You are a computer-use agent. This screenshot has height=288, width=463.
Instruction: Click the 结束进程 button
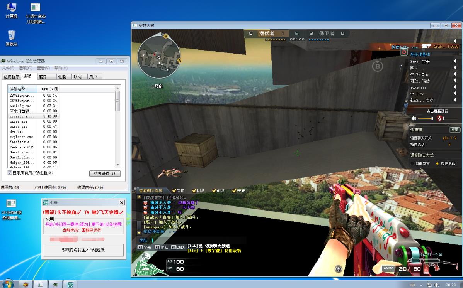[x=105, y=173]
